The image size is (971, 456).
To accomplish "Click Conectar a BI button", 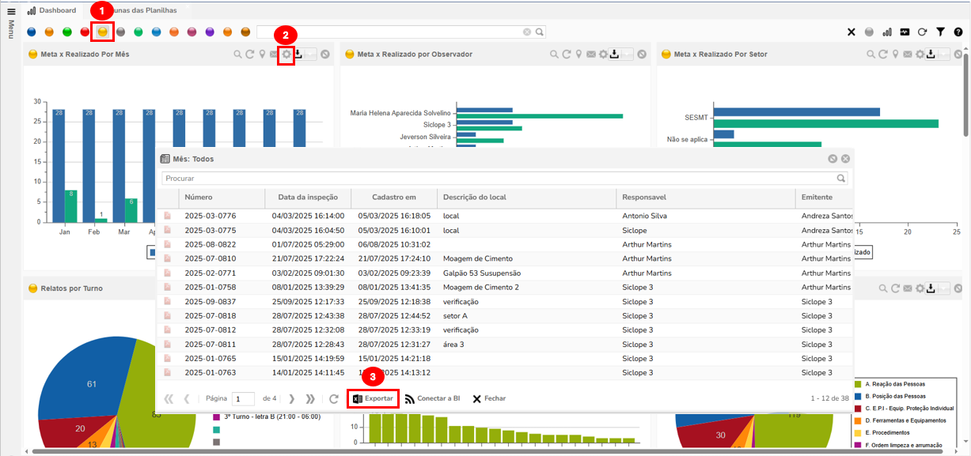I will pyautogui.click(x=432, y=398).
